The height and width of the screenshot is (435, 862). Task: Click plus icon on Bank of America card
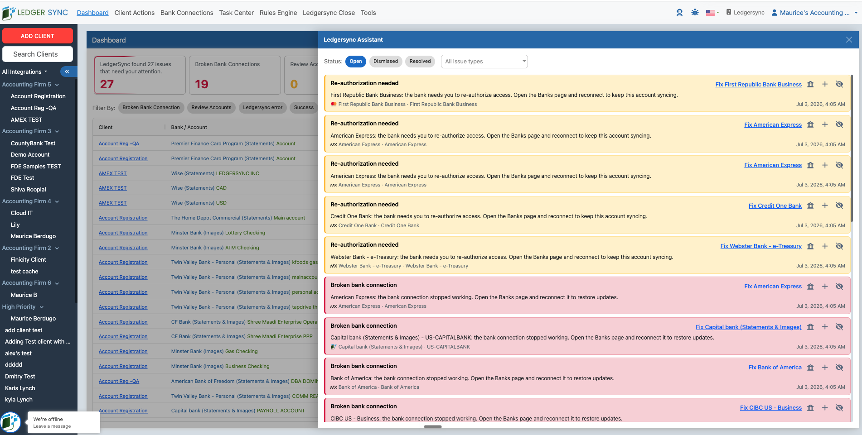(825, 368)
